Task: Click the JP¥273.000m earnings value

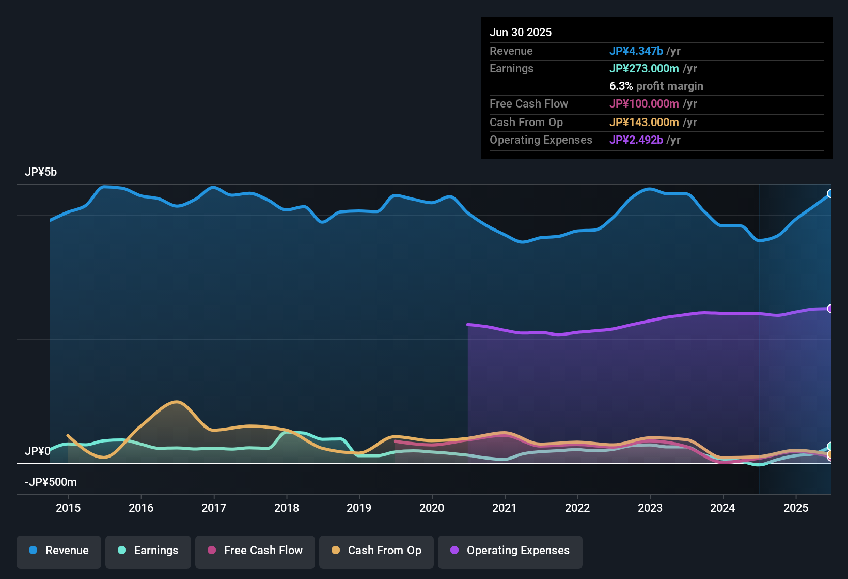Action: [644, 68]
